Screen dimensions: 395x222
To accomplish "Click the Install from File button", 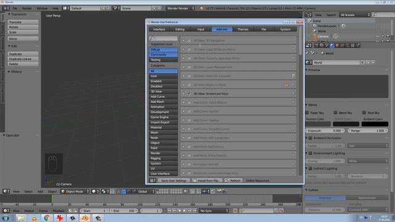I will [207, 181].
